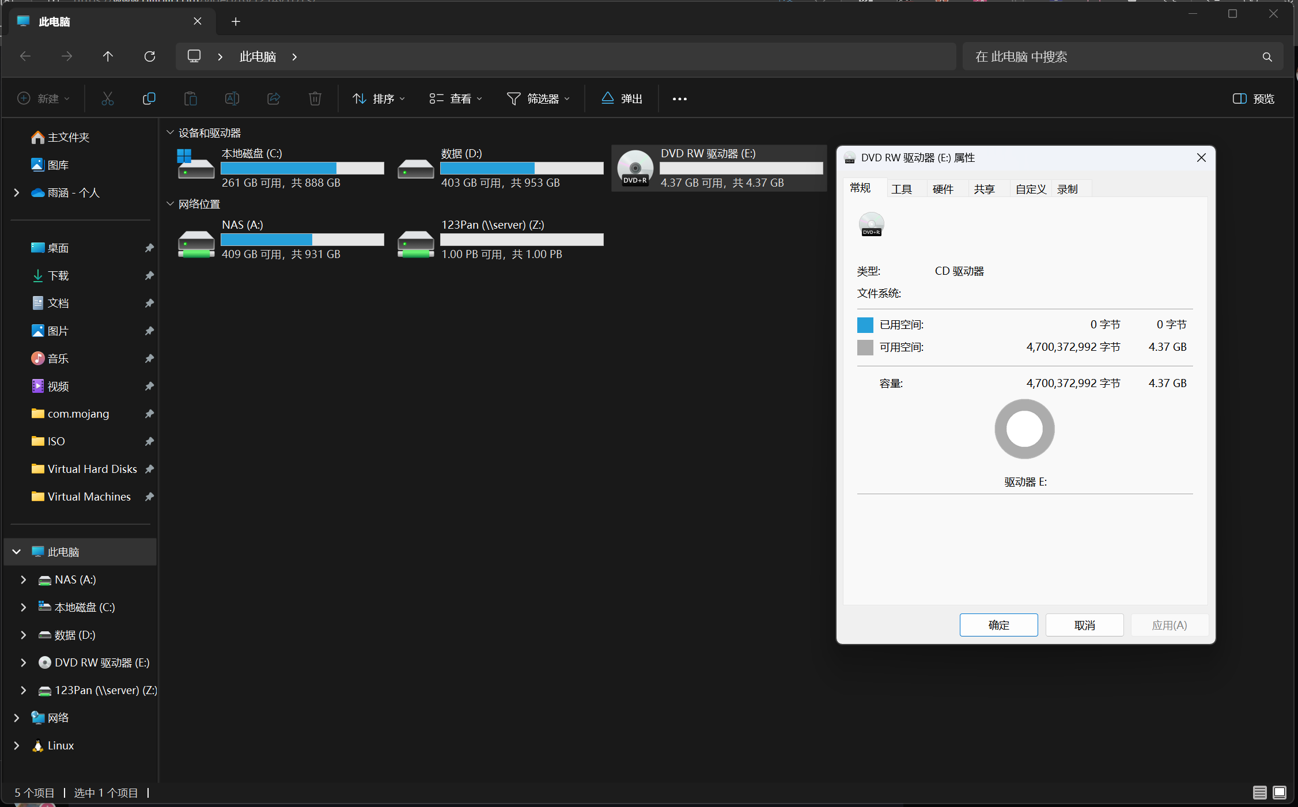Image resolution: width=1298 pixels, height=807 pixels.
Task: Click the 取消 button in dialog
Action: click(x=1084, y=625)
